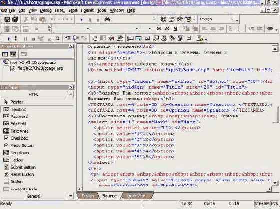The width and height of the screenshot is (280, 209).
Task: Undo the last action via Undo icon
Action: [x=53, y=19]
